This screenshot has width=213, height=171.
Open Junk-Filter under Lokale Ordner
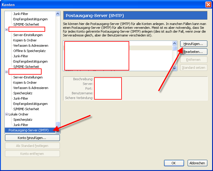(x=21, y=125)
